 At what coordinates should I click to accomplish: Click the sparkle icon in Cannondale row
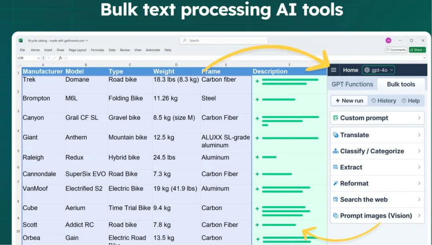pos(257,174)
